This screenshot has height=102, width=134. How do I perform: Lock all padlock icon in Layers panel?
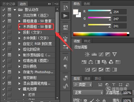[x=104, y=100]
